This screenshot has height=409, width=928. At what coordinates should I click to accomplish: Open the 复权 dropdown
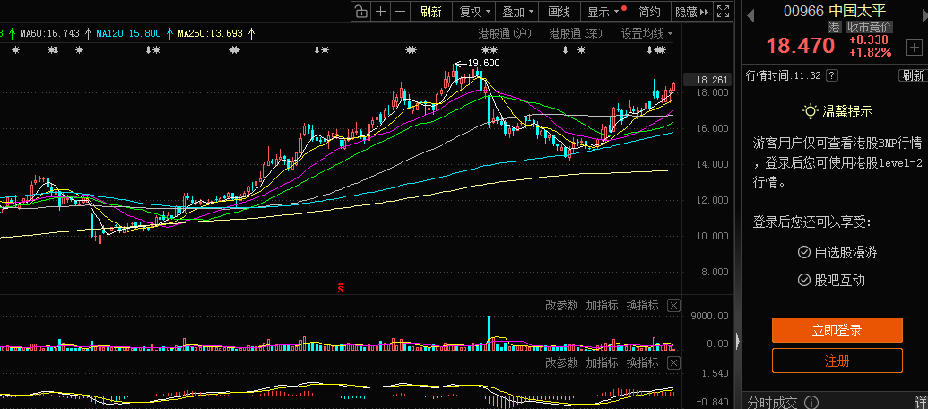click(x=475, y=12)
